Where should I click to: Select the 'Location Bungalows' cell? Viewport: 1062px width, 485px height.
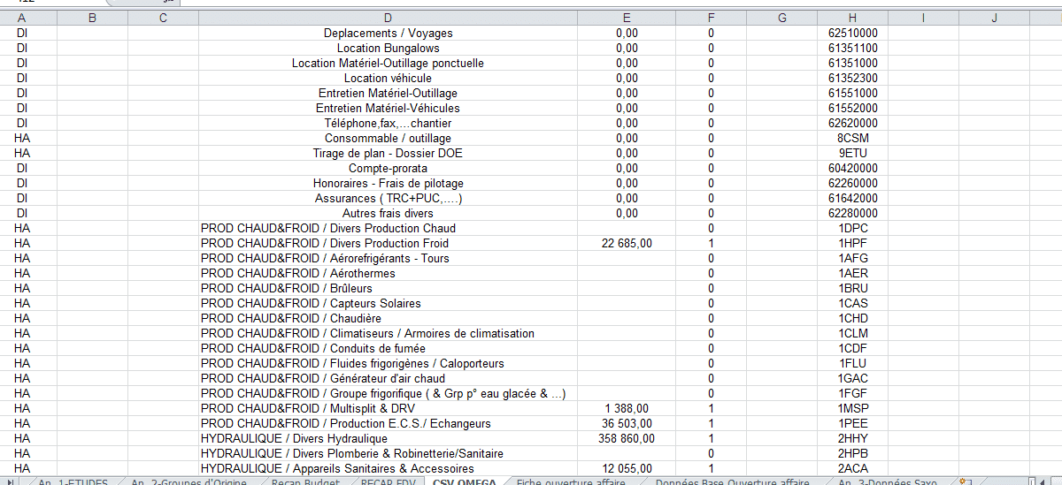pyautogui.click(x=388, y=48)
